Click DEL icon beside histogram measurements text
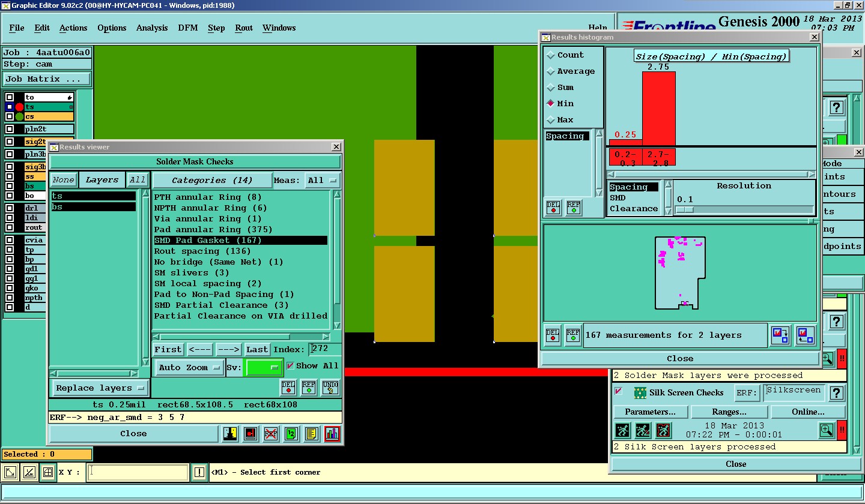The image size is (865, 504). 553,335
